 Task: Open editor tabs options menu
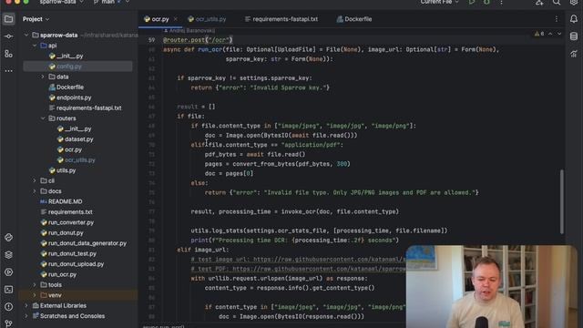[557, 19]
